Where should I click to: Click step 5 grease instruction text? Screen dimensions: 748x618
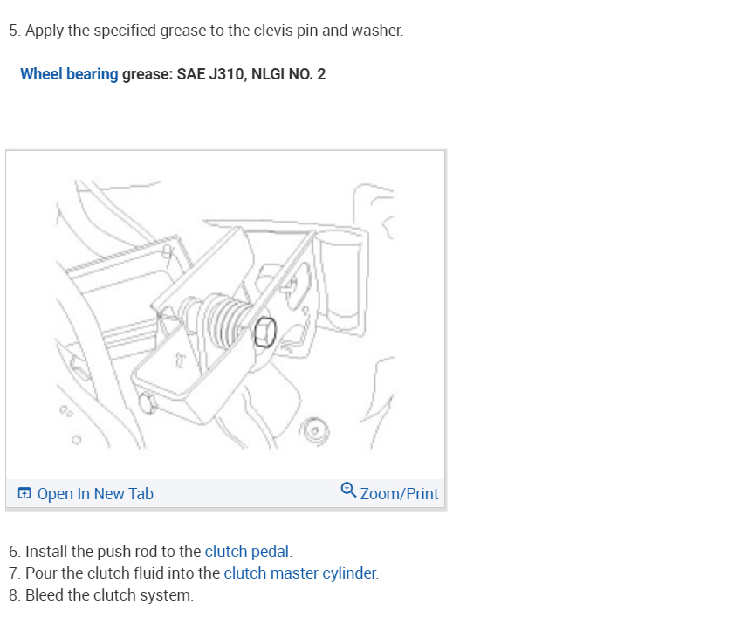(x=206, y=31)
